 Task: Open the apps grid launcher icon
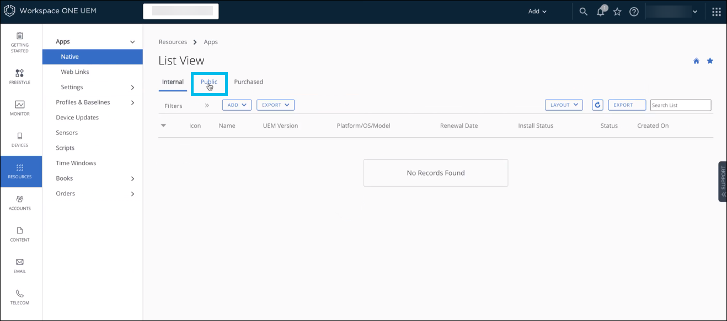coord(717,12)
